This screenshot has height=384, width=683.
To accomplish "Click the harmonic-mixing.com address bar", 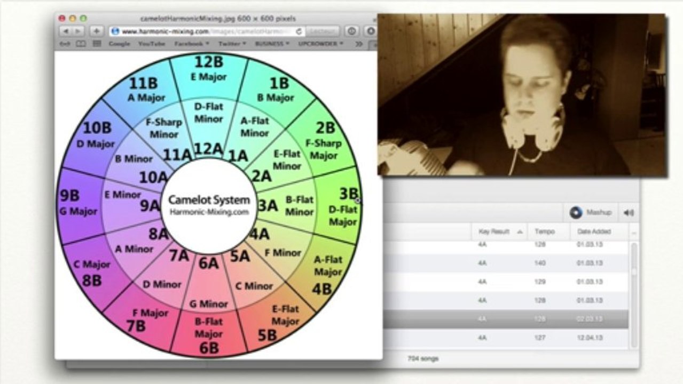I will coord(207,31).
